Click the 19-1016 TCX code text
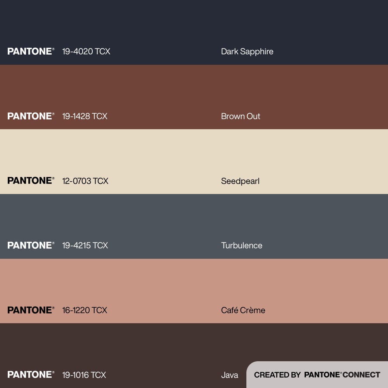The width and height of the screenshot is (388, 388). point(84,375)
